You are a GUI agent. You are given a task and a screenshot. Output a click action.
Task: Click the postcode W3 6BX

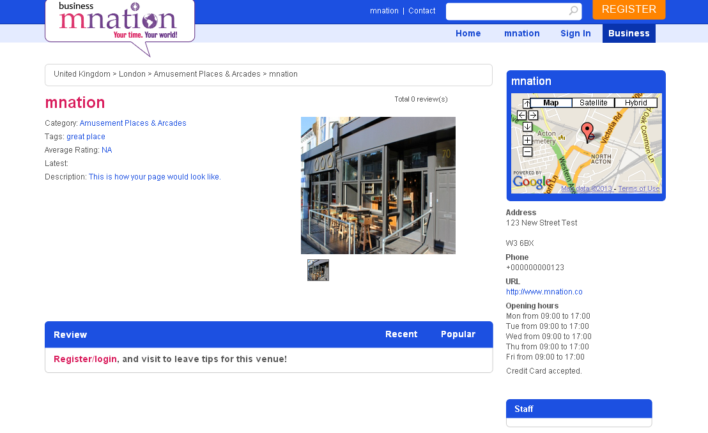coord(519,243)
